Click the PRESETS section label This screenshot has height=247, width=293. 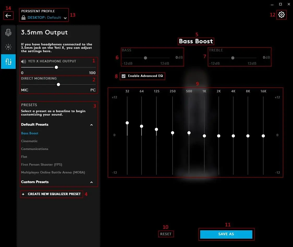click(x=29, y=105)
